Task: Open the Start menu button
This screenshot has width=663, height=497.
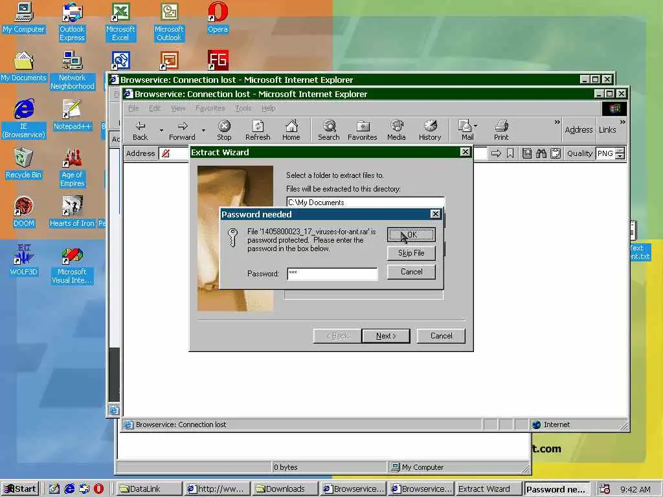Action: pos(20,489)
